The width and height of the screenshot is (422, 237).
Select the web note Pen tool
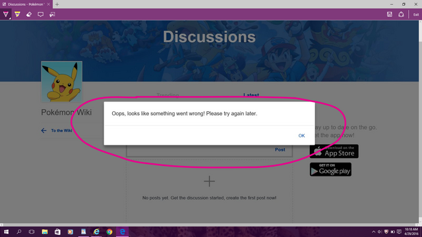[6, 14]
